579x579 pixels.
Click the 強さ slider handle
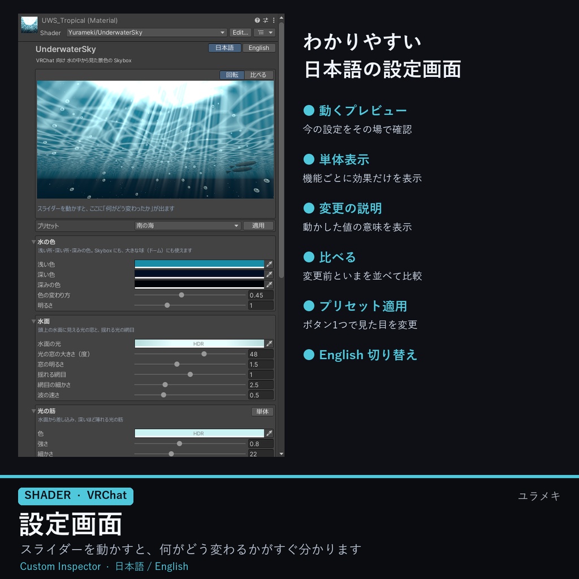click(179, 443)
